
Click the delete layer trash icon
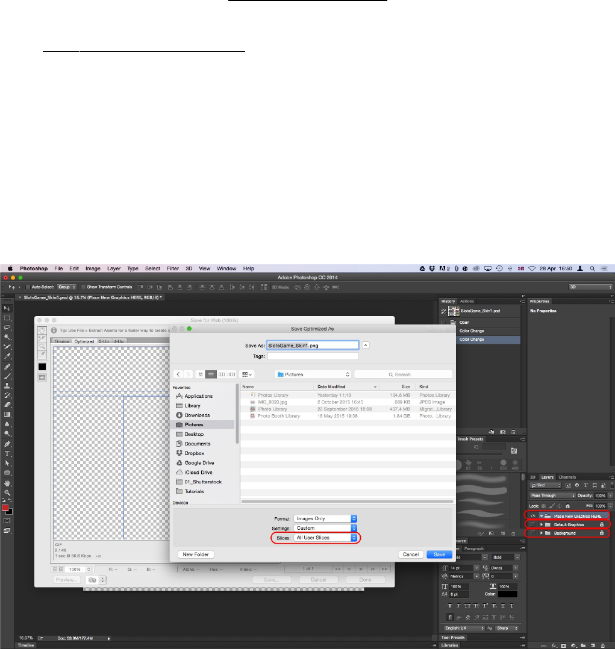(603, 645)
